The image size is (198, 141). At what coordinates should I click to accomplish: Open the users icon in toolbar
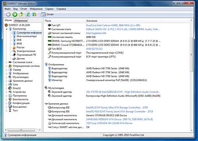[x=34, y=15]
